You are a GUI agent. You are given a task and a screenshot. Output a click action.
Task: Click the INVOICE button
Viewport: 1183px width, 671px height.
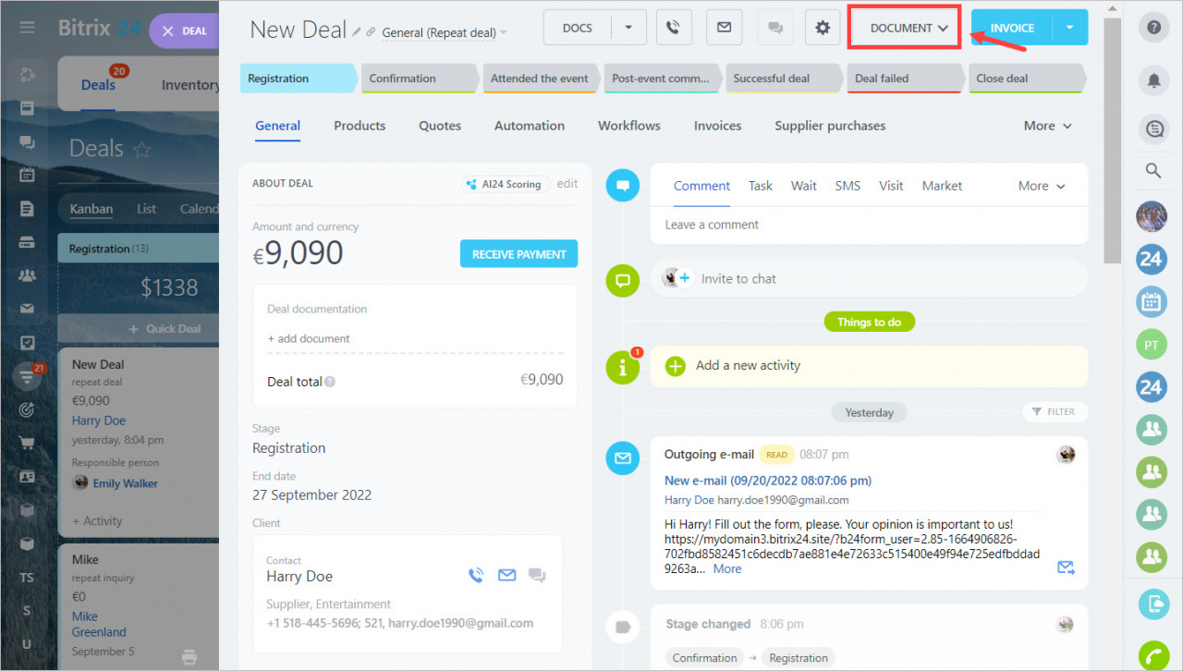(x=1012, y=28)
